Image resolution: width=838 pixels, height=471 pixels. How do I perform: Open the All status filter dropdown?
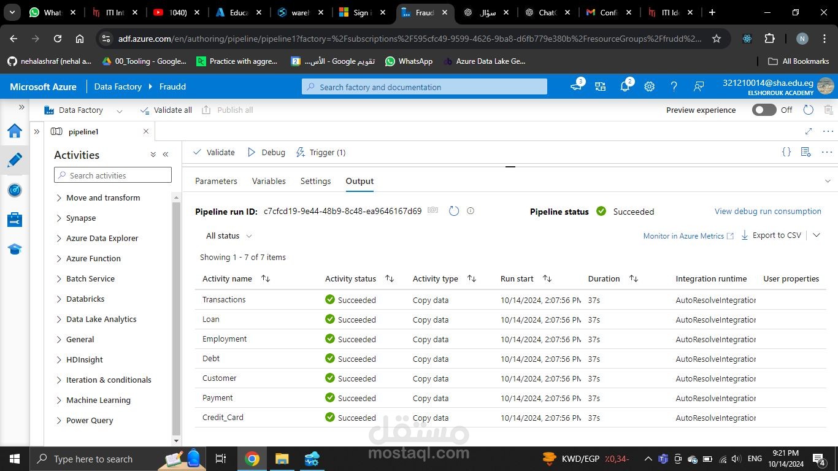point(229,235)
